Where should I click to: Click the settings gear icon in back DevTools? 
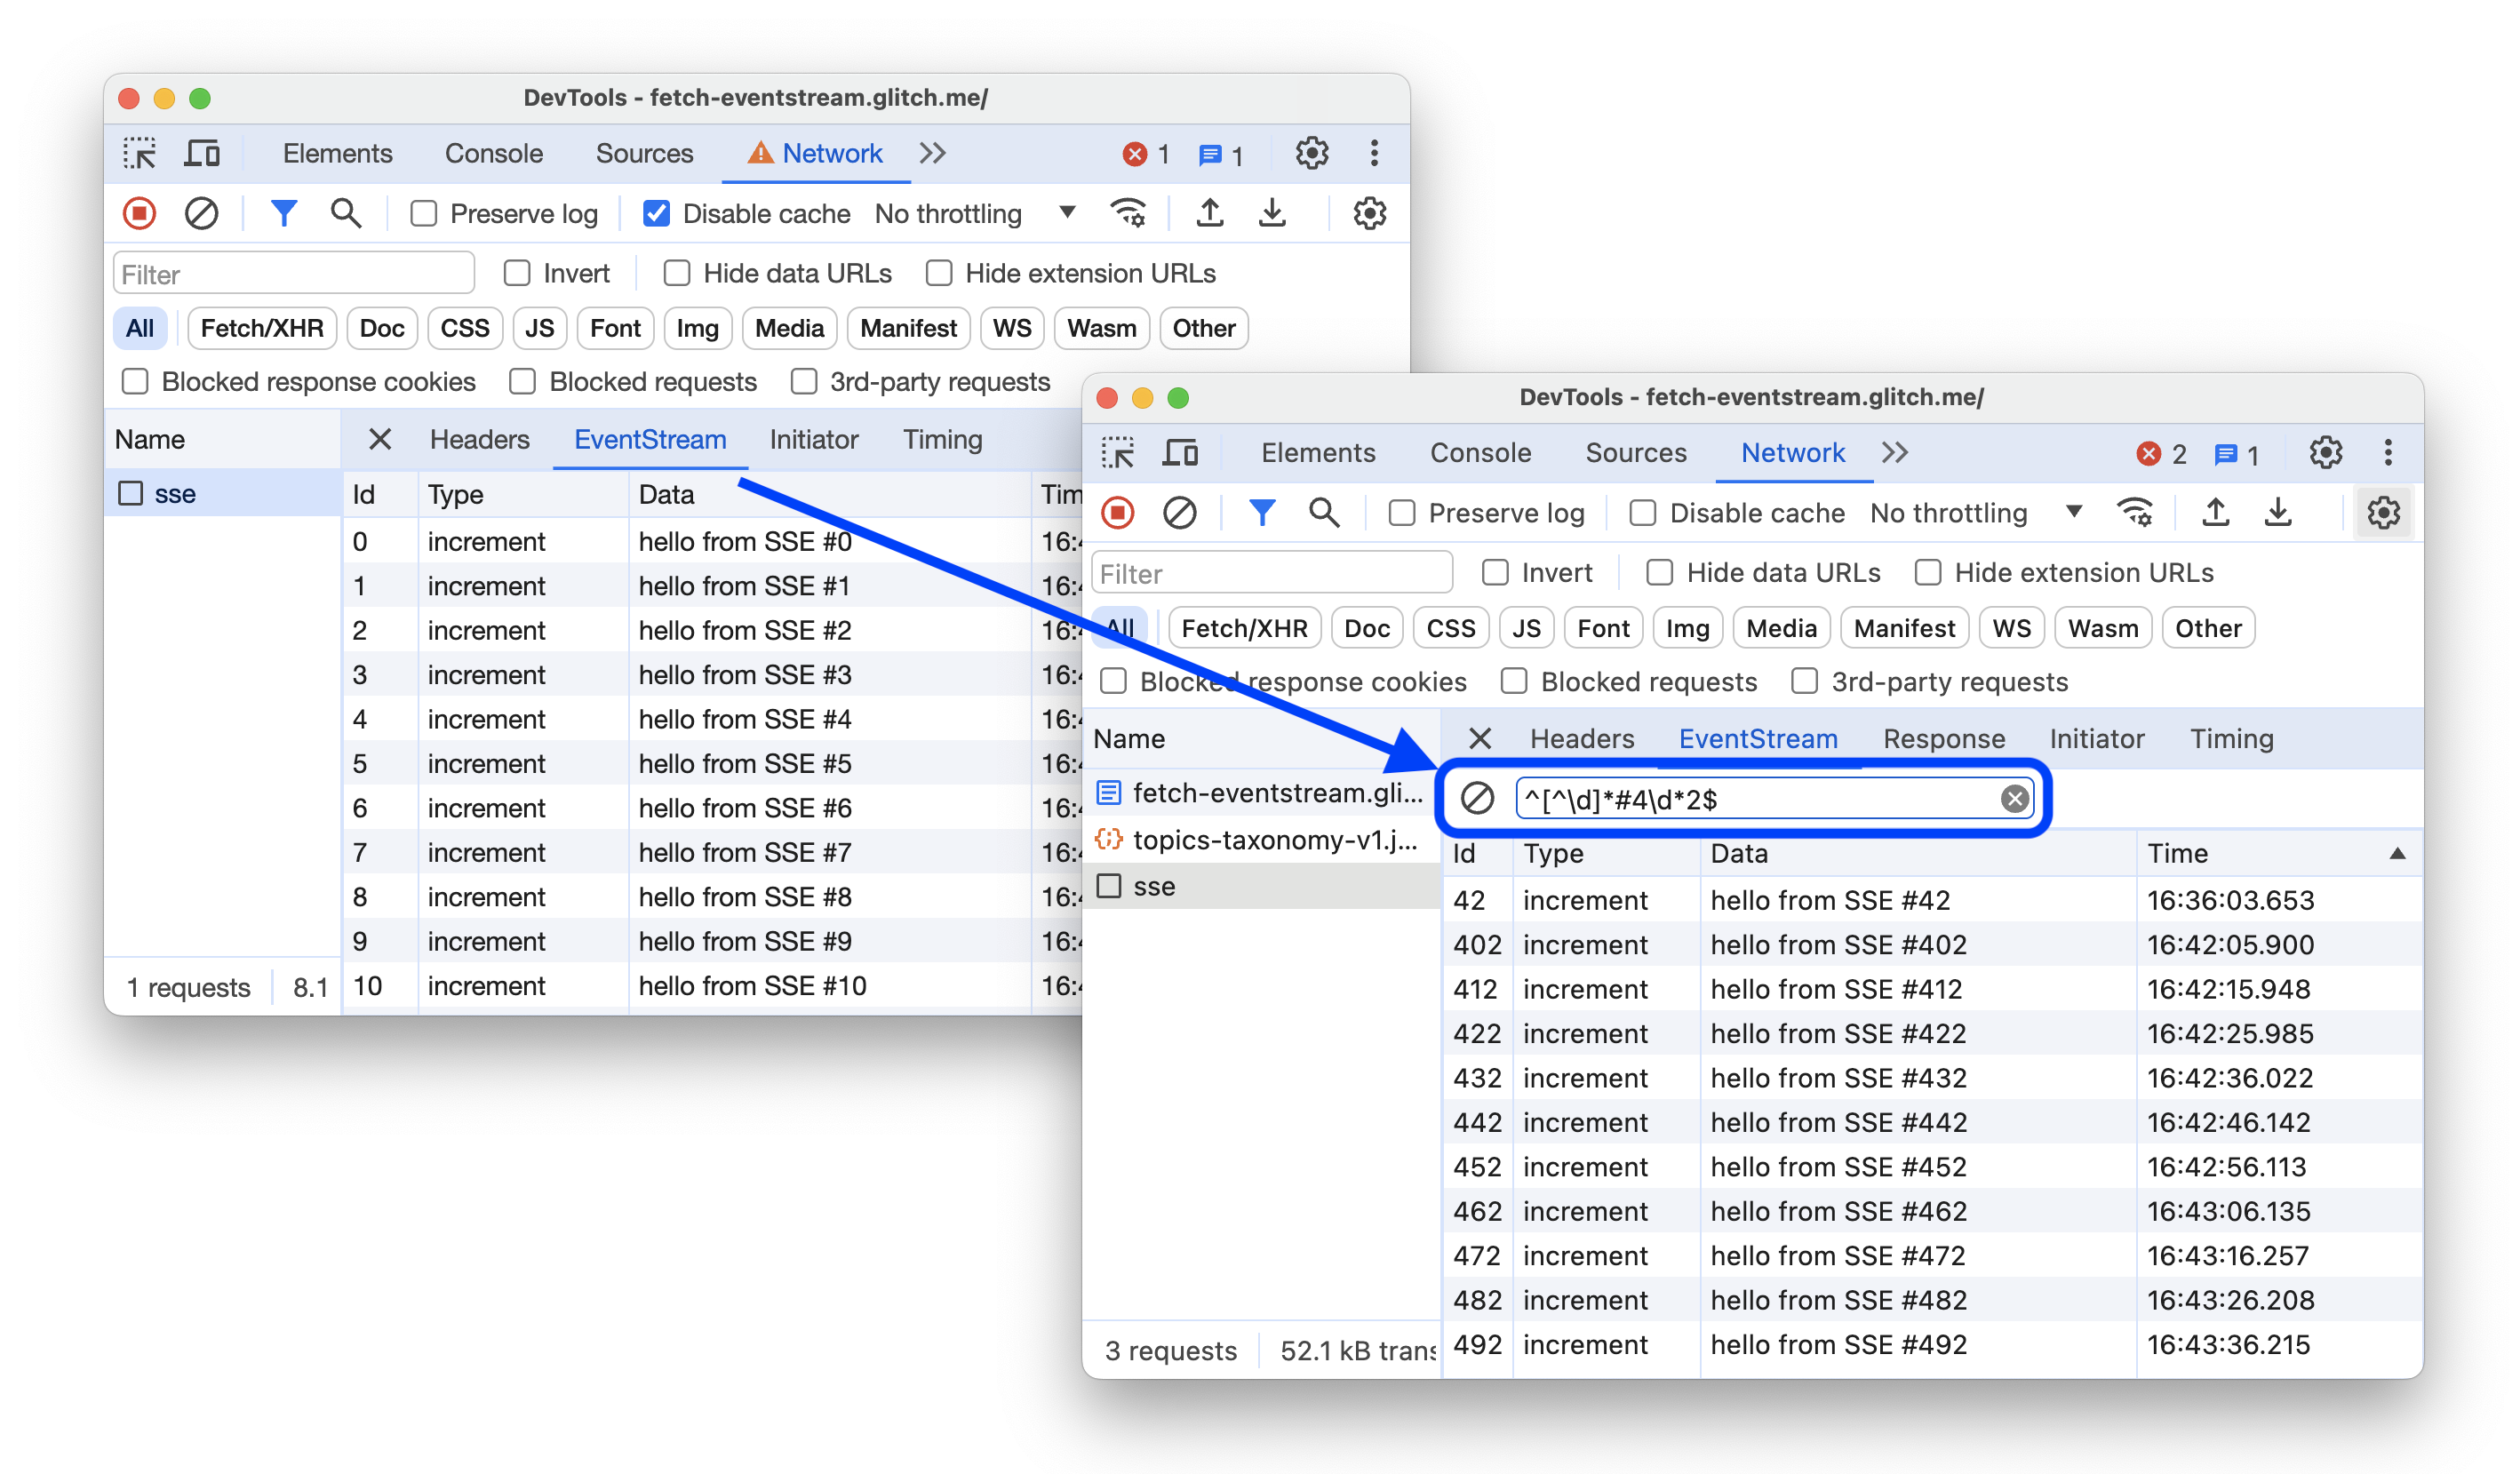(1316, 153)
